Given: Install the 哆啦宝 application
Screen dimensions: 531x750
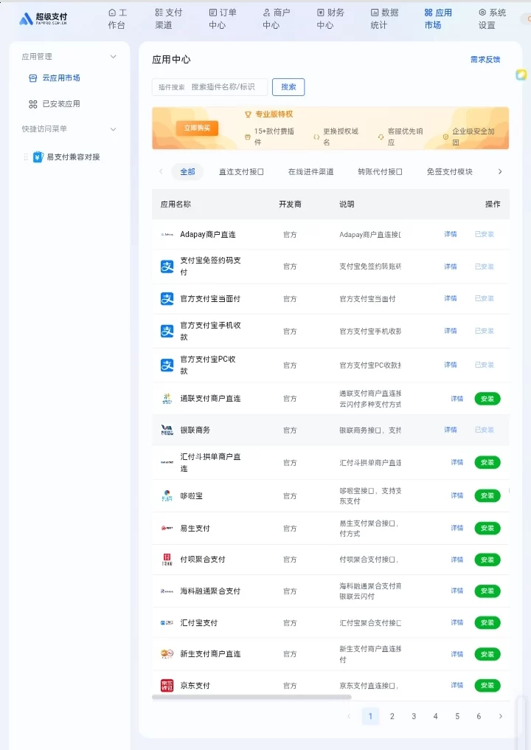Looking at the screenshot, I should [487, 496].
